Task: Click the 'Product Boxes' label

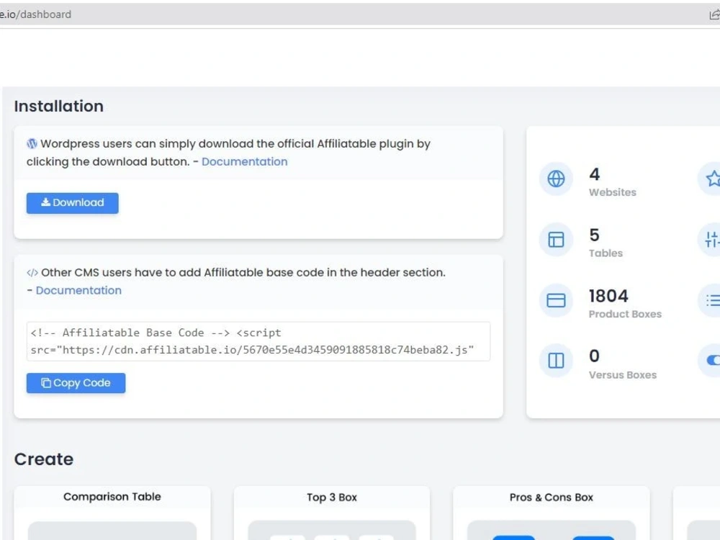Action: point(625,314)
